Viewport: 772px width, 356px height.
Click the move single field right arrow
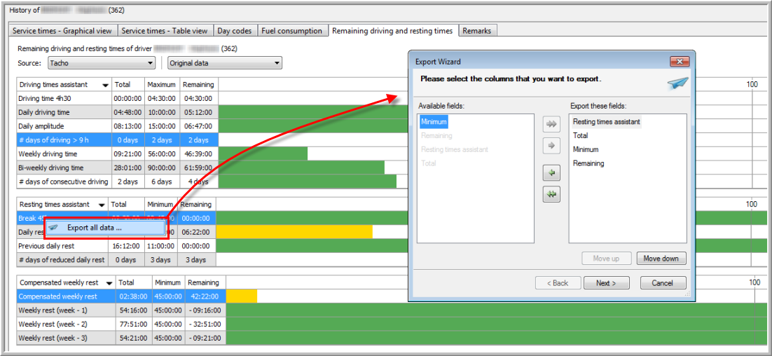(552, 146)
